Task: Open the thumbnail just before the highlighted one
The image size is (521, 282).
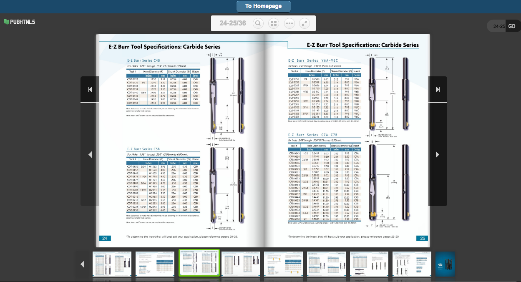Action: tap(155, 264)
